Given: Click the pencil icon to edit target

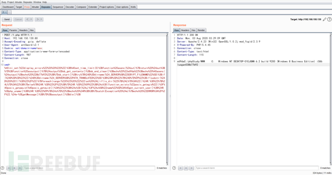Looking at the screenshot, I should point(324,20).
